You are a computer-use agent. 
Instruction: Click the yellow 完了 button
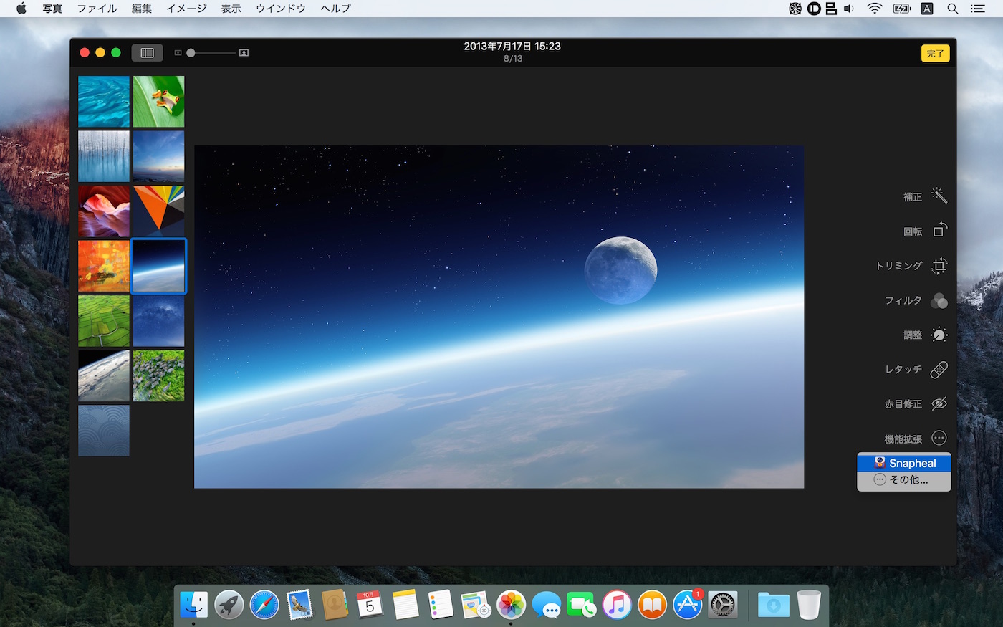coord(935,54)
